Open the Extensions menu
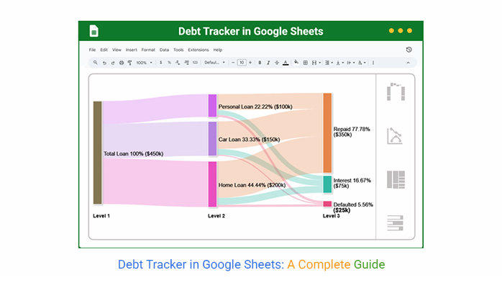Image resolution: width=502 pixels, height=288 pixels. coord(198,50)
